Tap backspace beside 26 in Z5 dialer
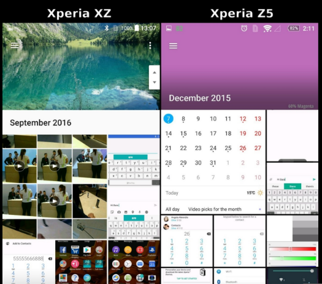This screenshot has width=322, height=284. [209, 234]
